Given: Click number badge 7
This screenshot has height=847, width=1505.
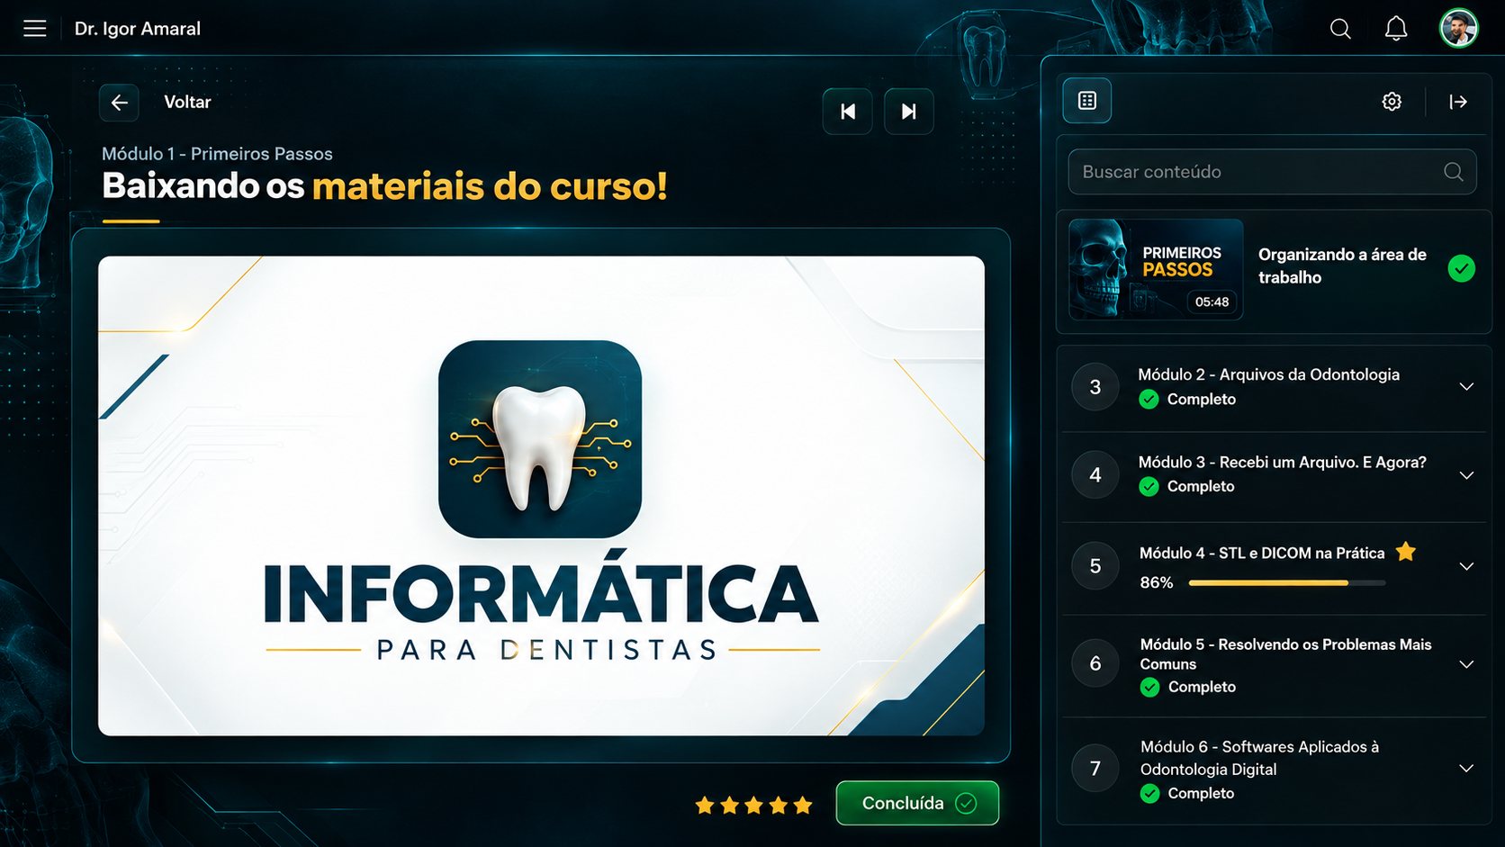Looking at the screenshot, I should (1095, 769).
